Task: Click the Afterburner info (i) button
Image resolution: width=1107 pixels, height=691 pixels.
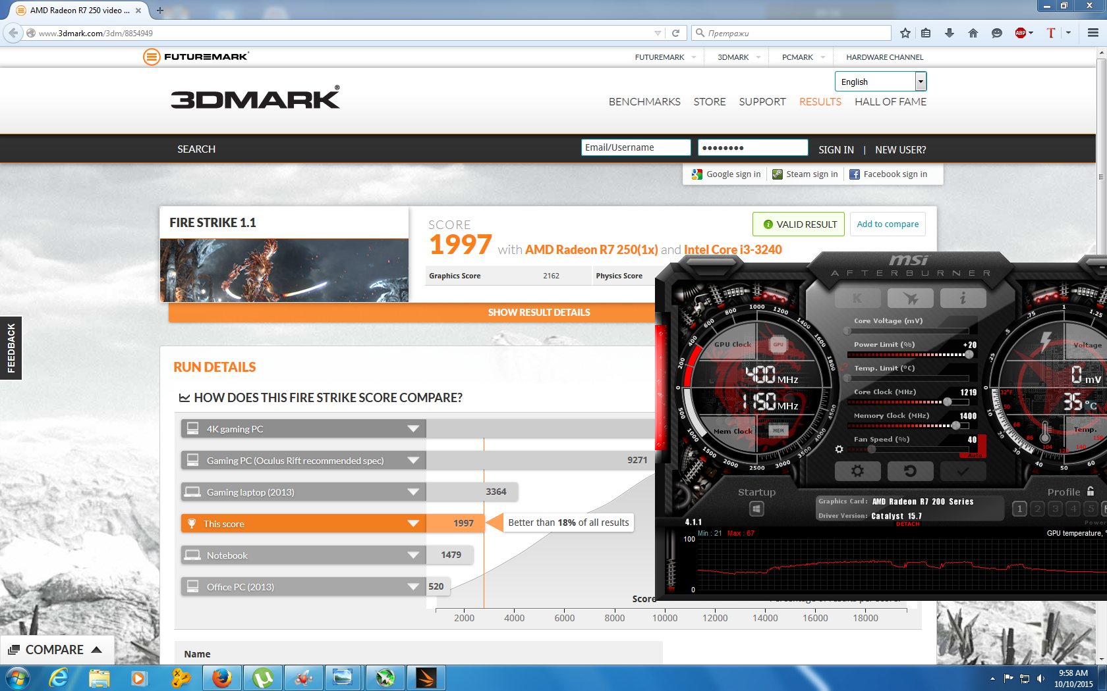Action: (963, 298)
